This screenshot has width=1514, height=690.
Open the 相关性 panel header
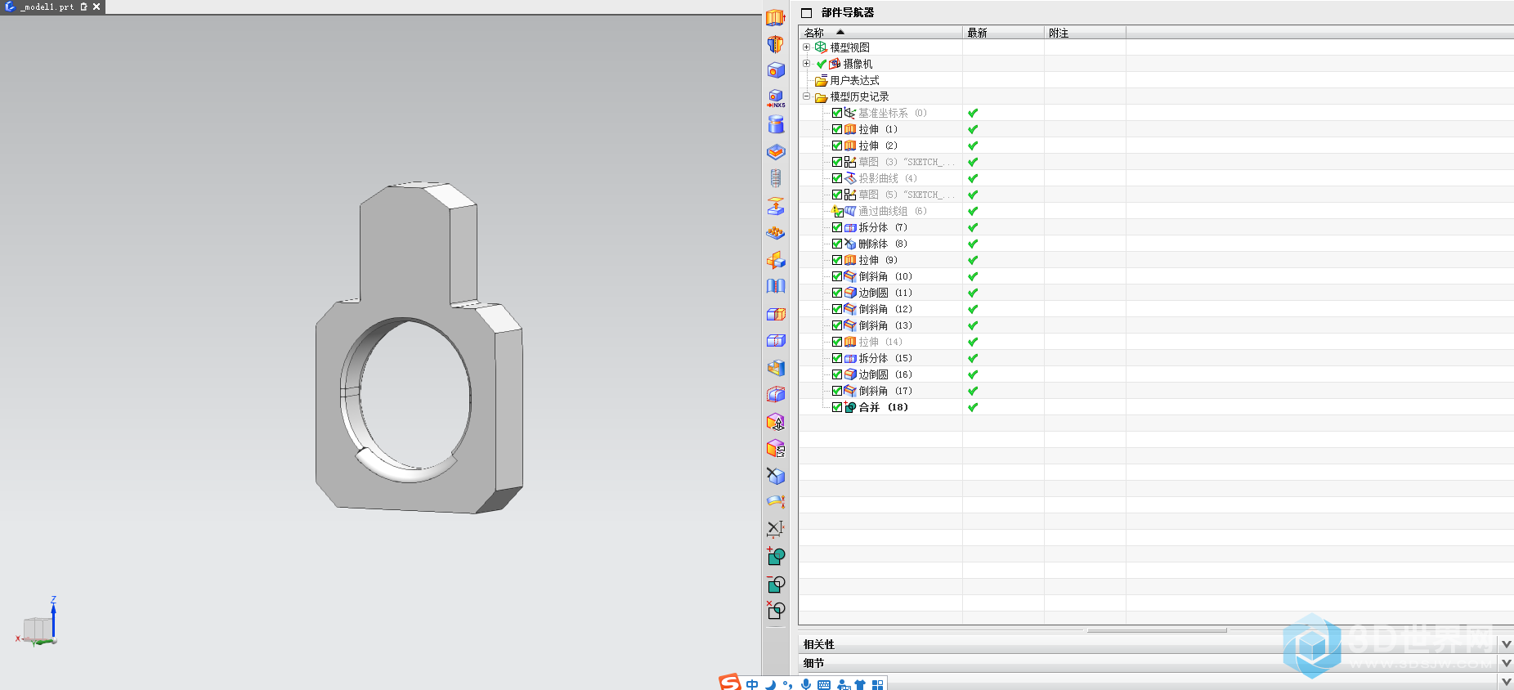[x=1149, y=644]
